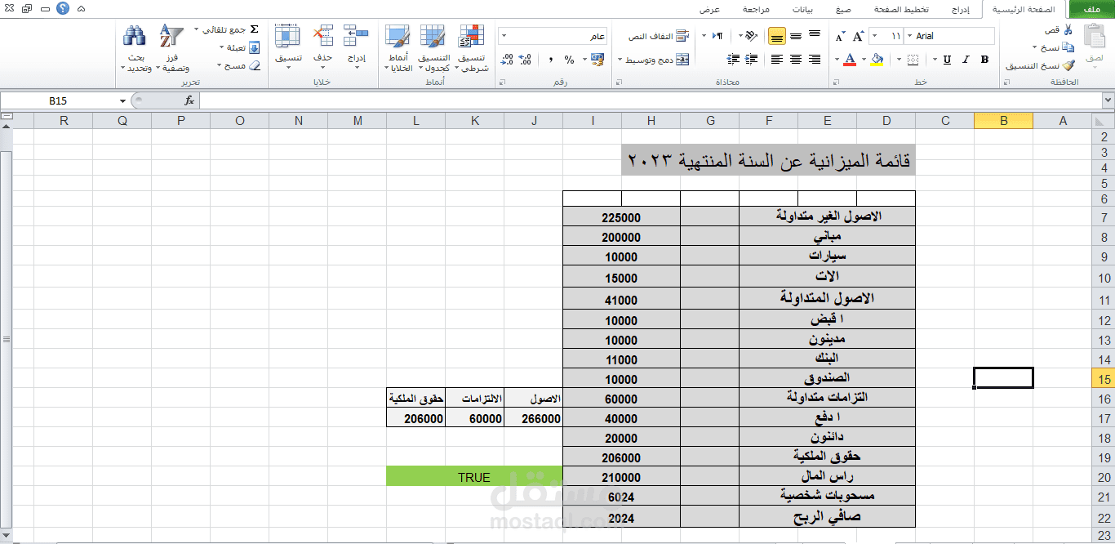
Task: Click the Fill Color yellow bucket
Action: pyautogui.click(x=877, y=60)
